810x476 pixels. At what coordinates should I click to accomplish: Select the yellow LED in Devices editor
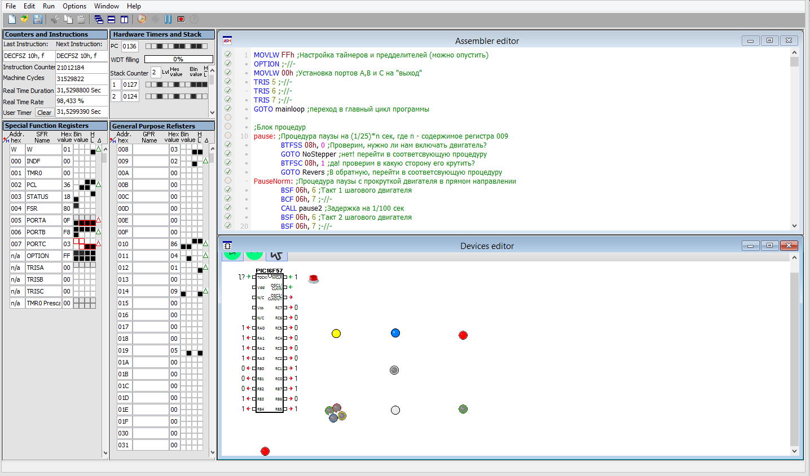coord(336,333)
